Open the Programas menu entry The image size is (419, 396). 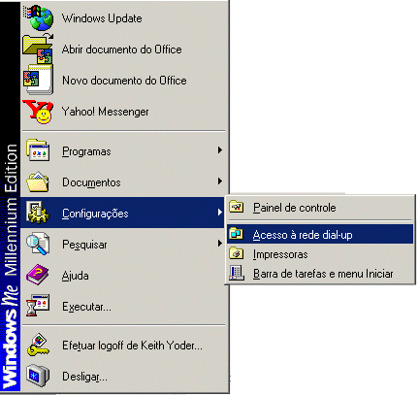[x=123, y=150]
